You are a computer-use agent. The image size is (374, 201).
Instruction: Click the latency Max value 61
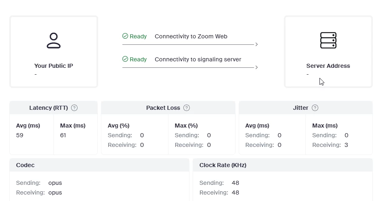pyautogui.click(x=63, y=135)
